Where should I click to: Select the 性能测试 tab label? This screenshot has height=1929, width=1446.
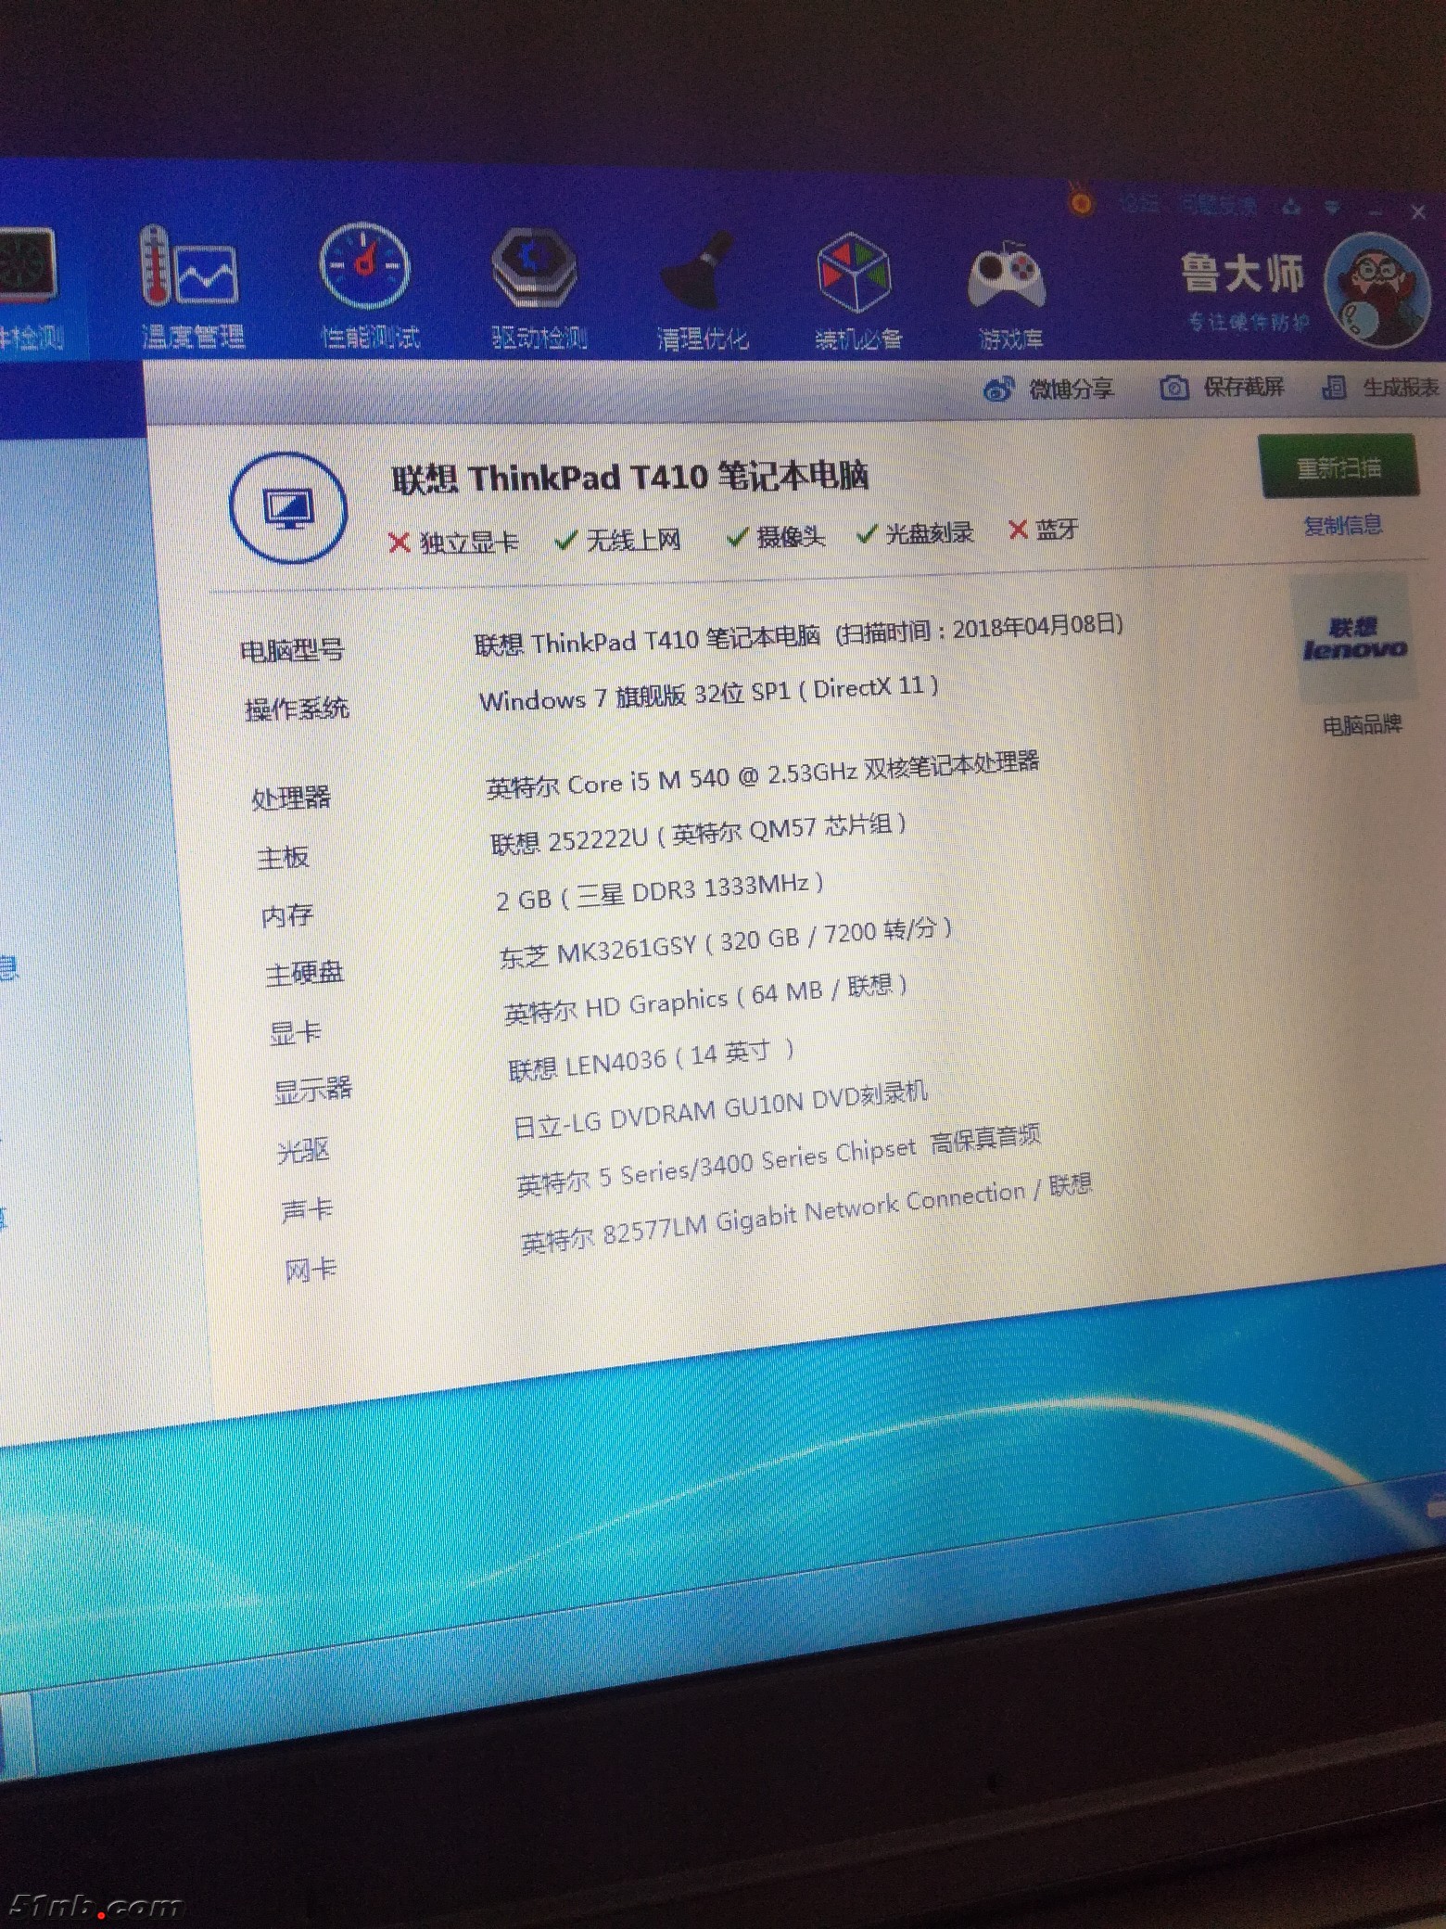coord(370,338)
